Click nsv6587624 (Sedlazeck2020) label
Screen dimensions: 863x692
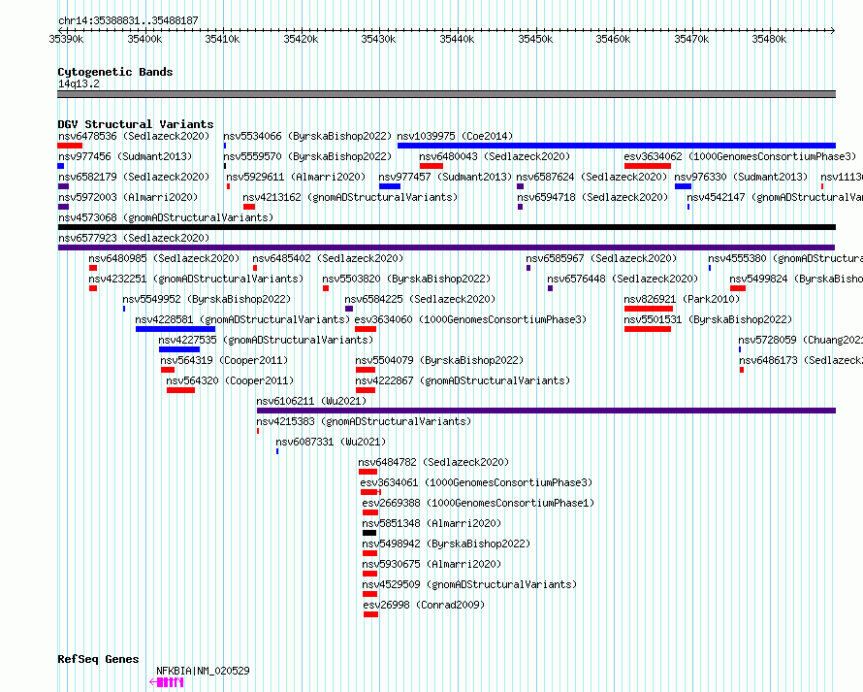coord(591,177)
